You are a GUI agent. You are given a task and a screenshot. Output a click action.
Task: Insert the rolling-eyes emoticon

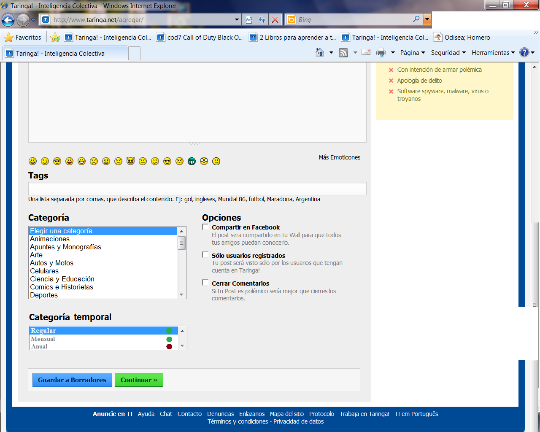pyautogui.click(x=57, y=161)
